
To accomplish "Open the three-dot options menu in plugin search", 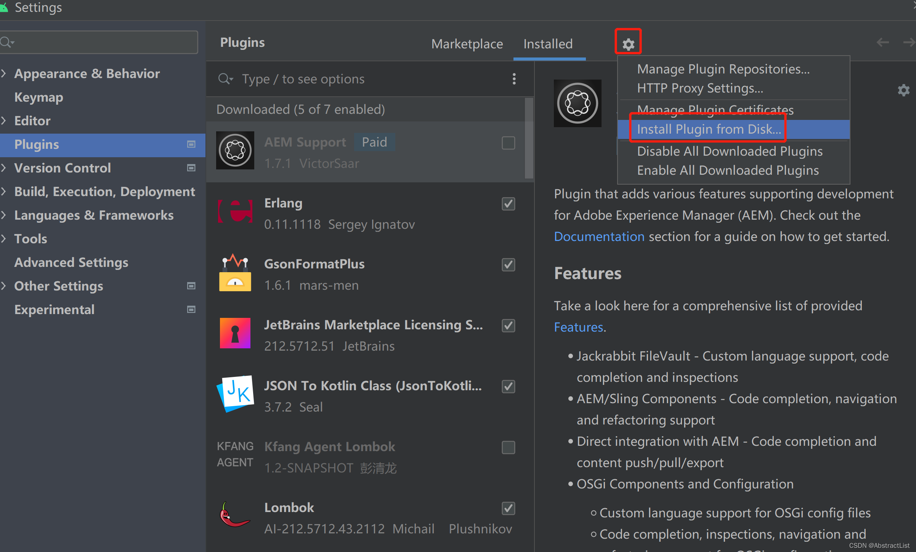I will click(x=514, y=79).
